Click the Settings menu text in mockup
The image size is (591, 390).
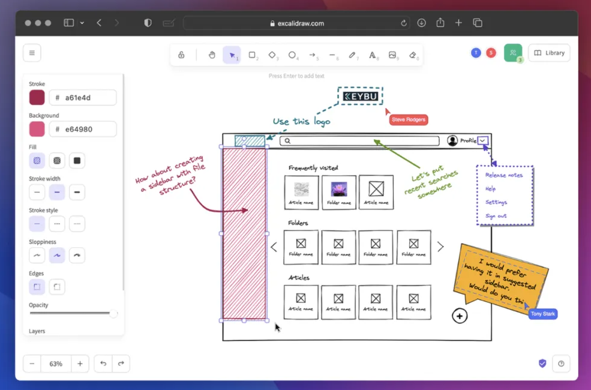coord(496,202)
